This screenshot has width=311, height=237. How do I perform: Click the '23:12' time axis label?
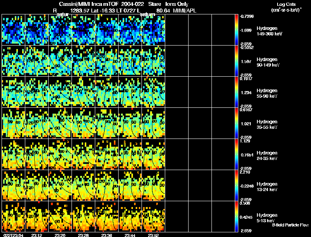[37, 235]
